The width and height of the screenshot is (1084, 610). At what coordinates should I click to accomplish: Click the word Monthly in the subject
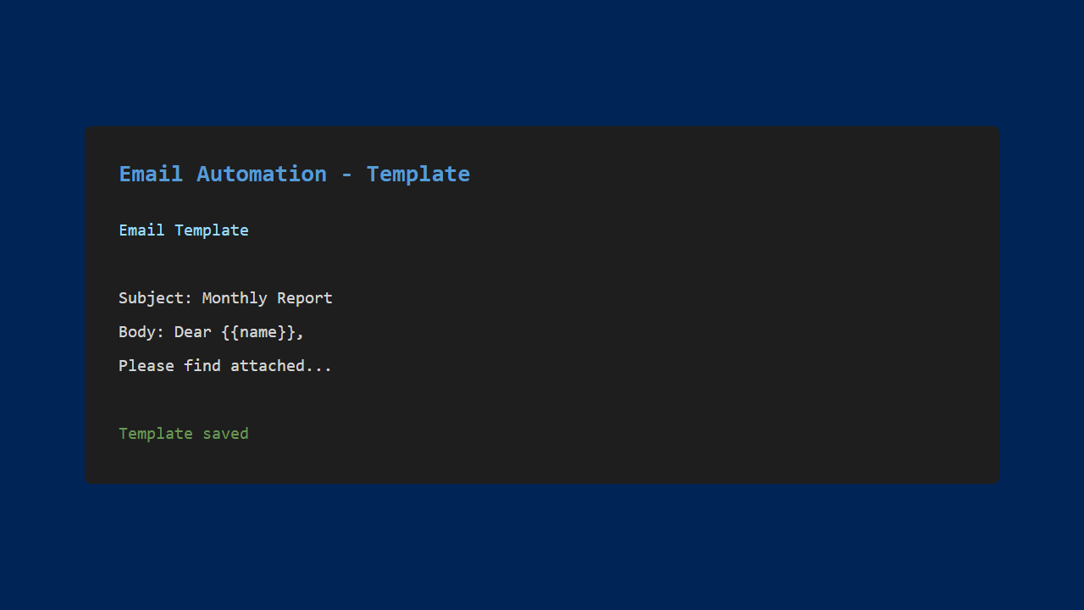(x=235, y=298)
